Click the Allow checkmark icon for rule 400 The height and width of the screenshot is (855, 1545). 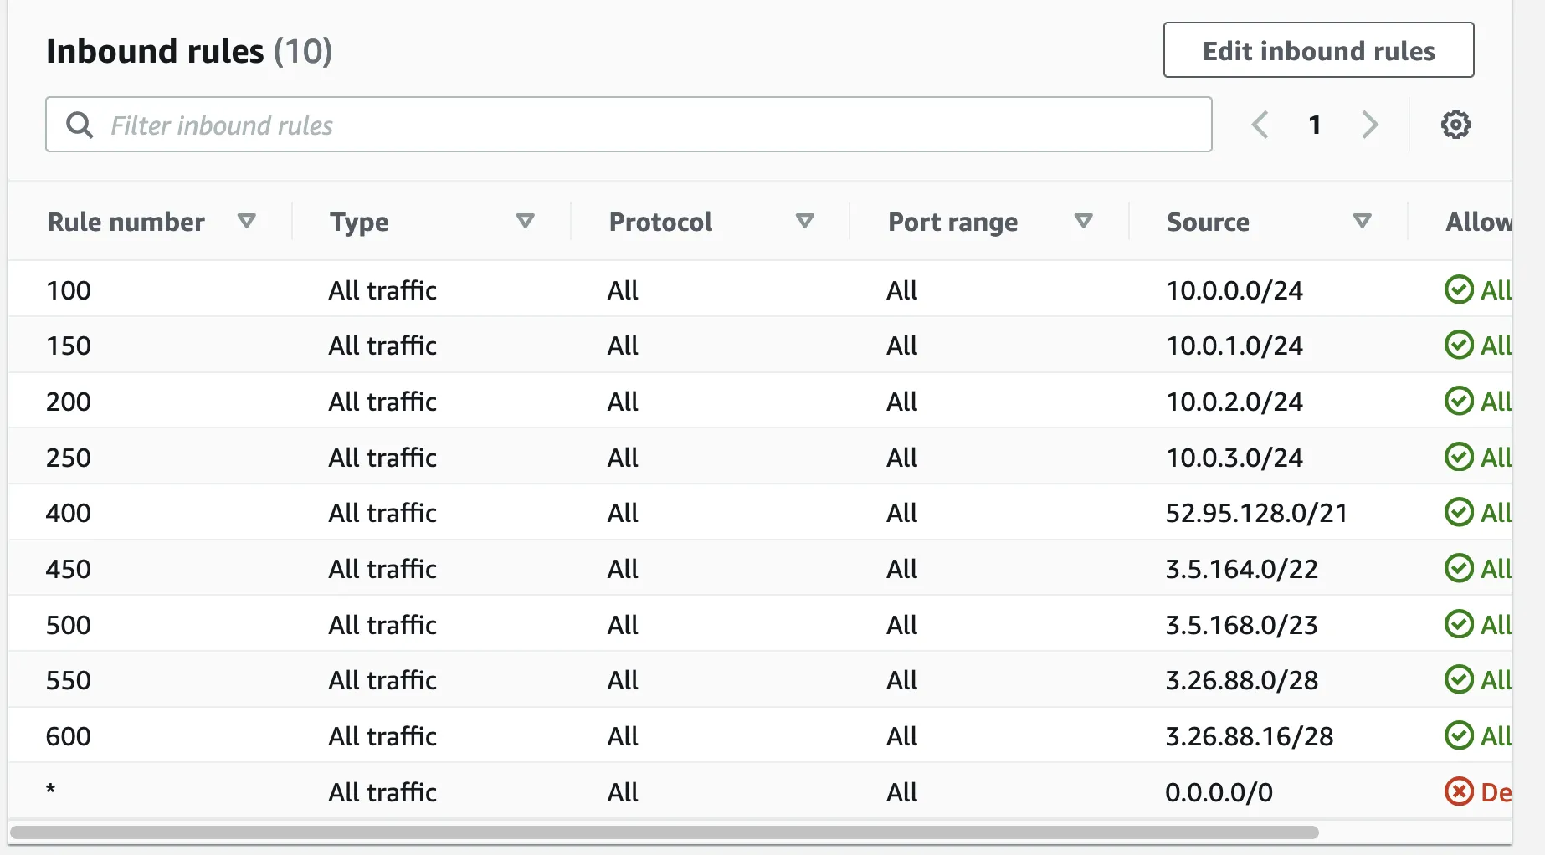tap(1459, 512)
